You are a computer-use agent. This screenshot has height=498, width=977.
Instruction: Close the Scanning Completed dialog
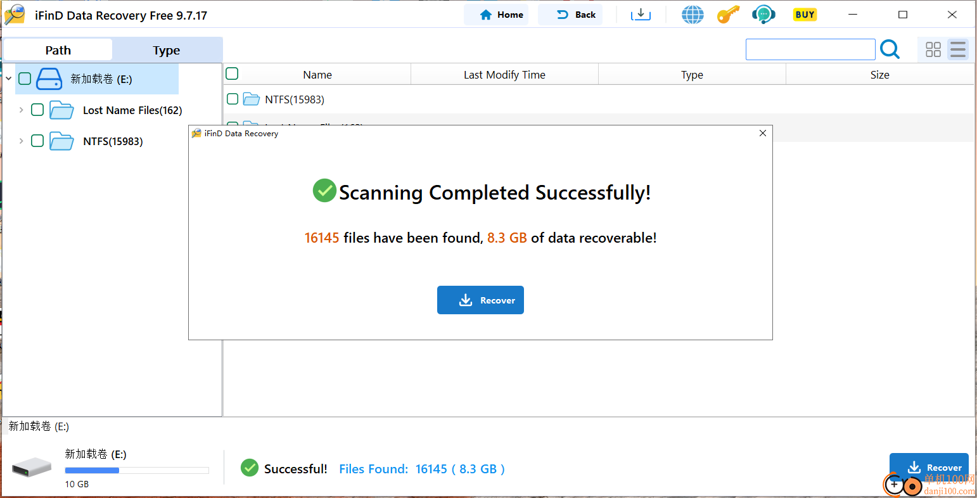tap(763, 133)
